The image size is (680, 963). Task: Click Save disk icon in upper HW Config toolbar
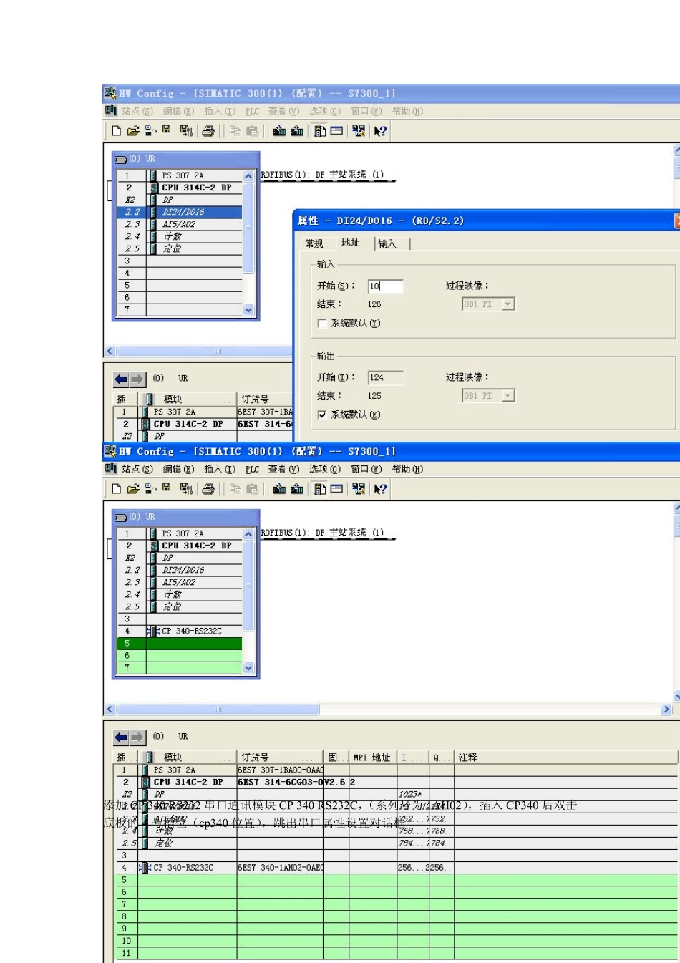[x=167, y=130]
